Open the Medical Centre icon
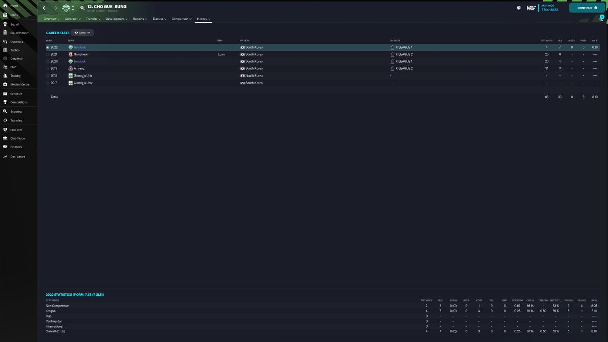Screen dimensions: 608x342 [5, 84]
